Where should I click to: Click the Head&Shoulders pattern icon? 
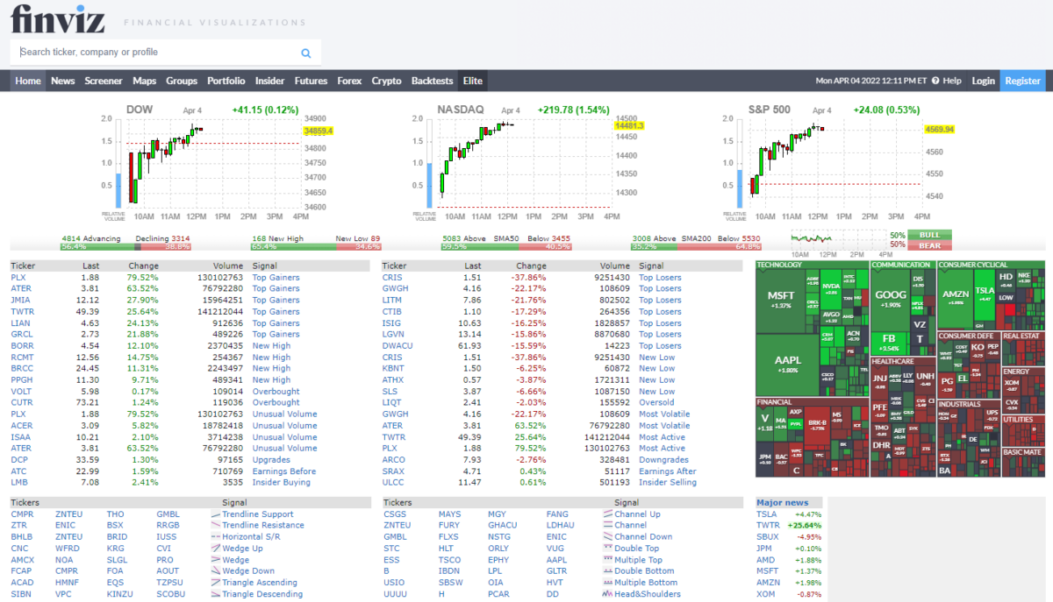point(605,593)
